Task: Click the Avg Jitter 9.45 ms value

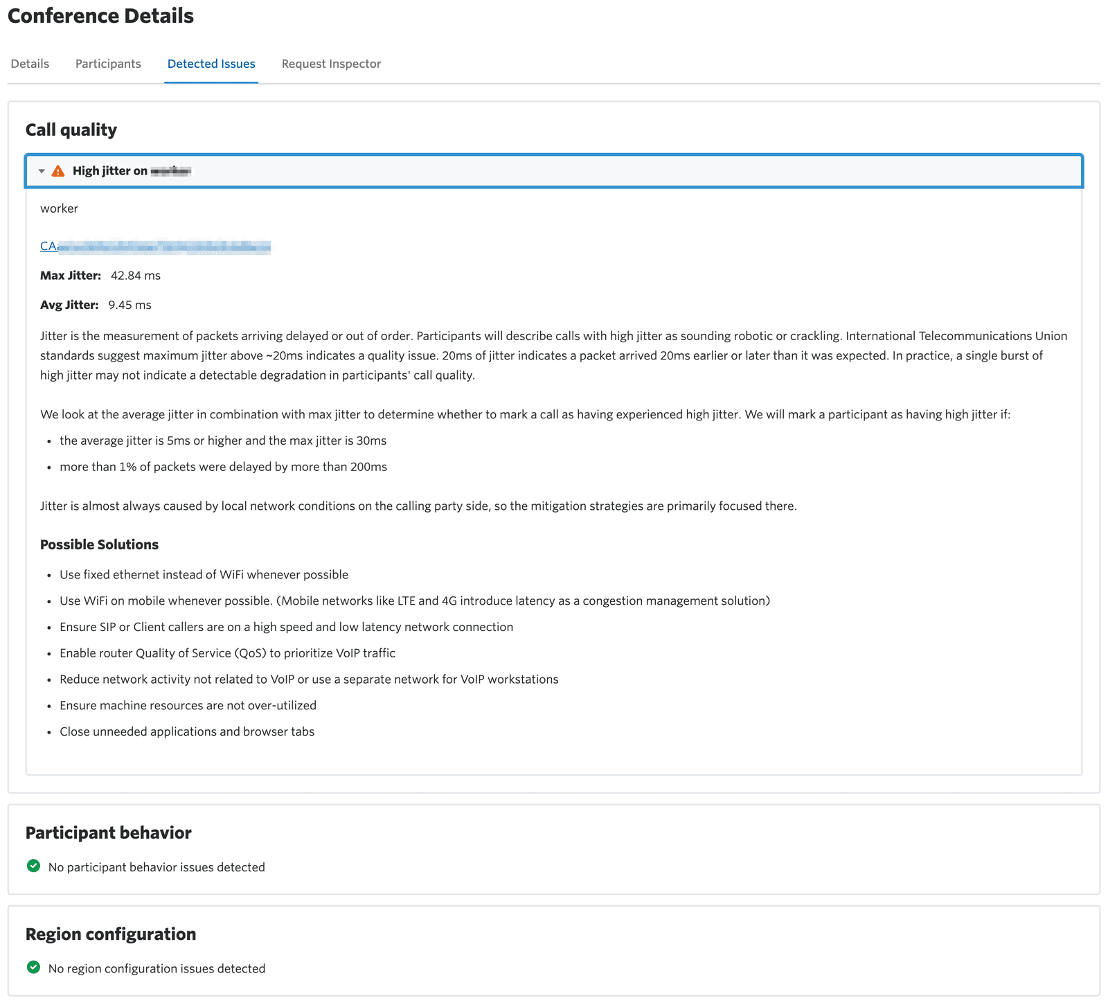Action: click(129, 305)
